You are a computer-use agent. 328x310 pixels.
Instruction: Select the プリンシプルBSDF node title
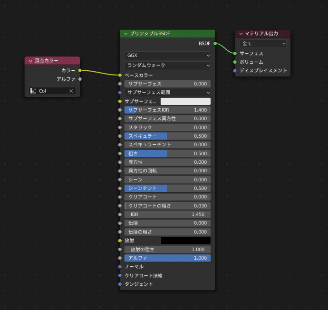150,33
